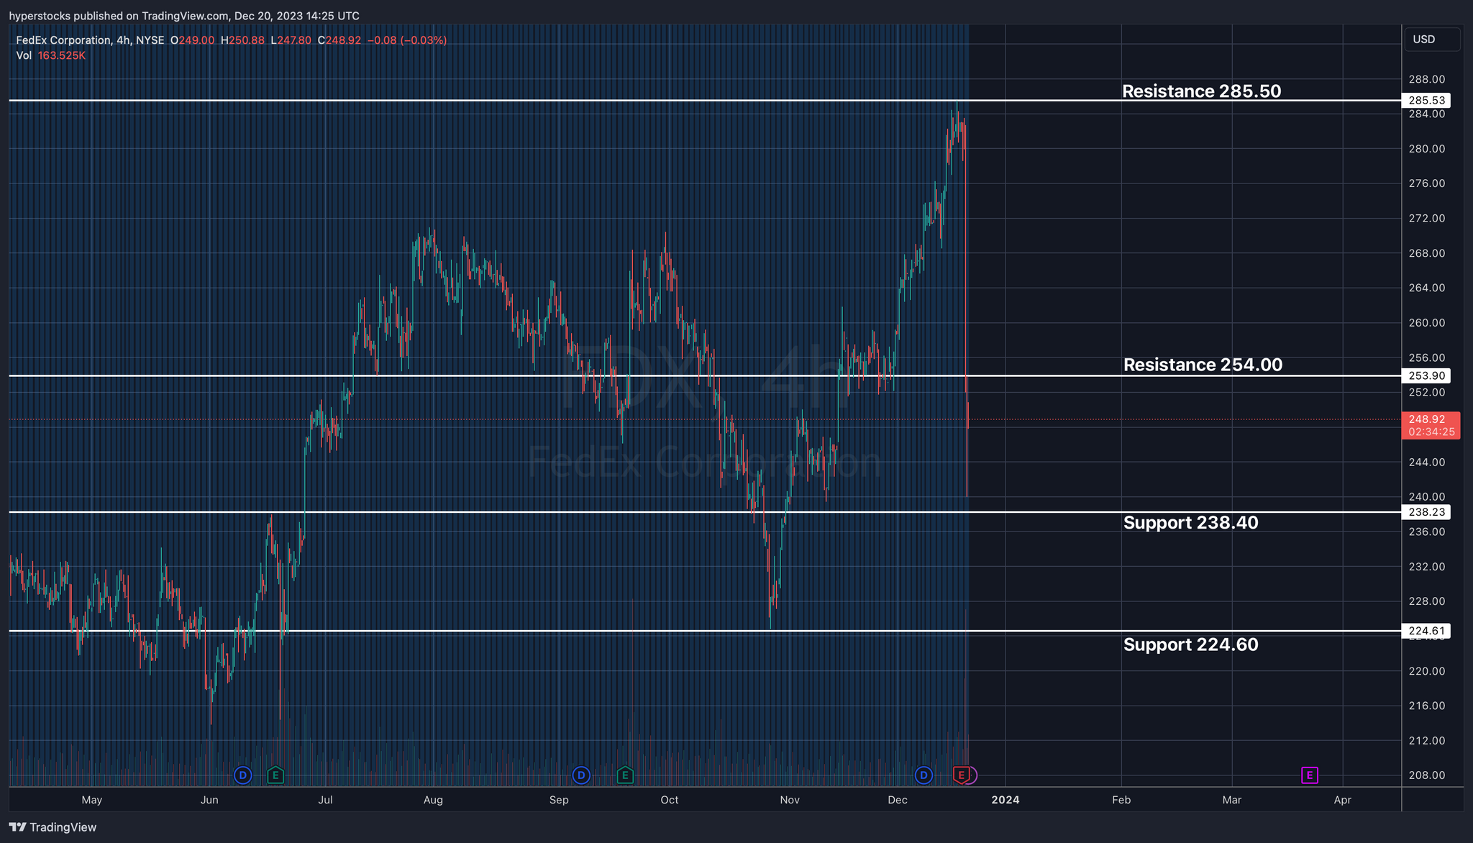The image size is (1473, 843).
Task: Click the 238.23 price axis label
Action: [1426, 512]
